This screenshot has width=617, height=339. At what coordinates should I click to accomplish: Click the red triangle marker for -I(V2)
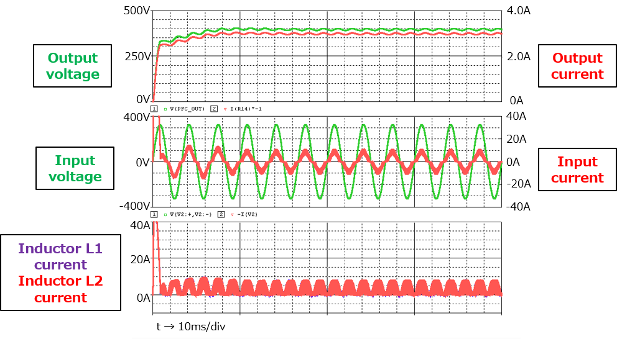pos(233,214)
